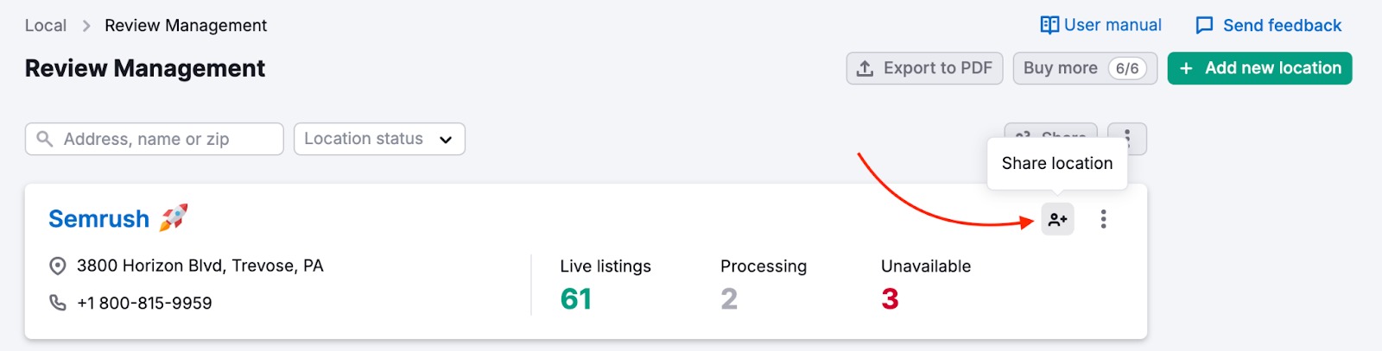Focus the address, name or zip field
The width and height of the screenshot is (1382, 351).
click(164, 139)
